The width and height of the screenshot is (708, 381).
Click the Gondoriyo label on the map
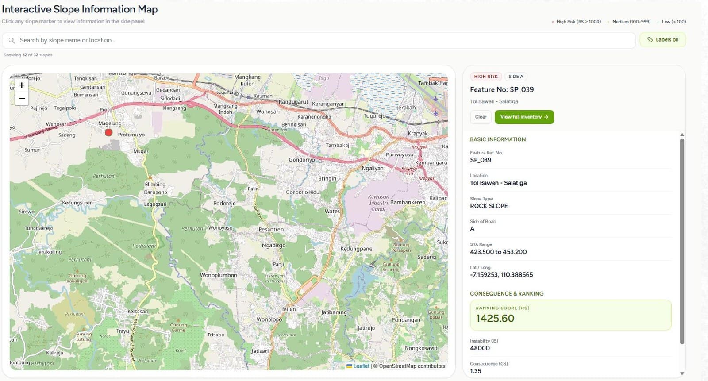[x=302, y=160]
